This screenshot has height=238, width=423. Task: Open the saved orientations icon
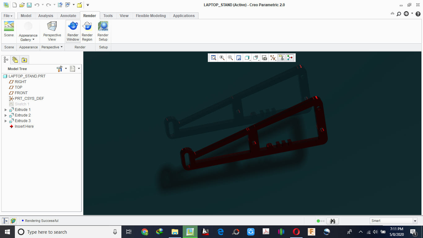[256, 58]
